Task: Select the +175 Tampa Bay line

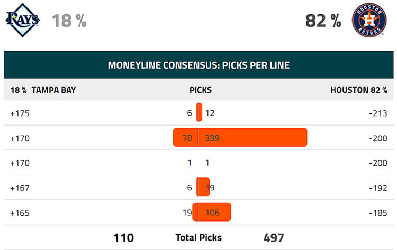Action: point(20,113)
